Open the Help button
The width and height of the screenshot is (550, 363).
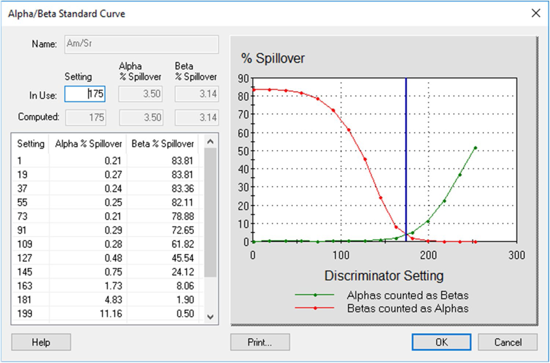(41, 342)
